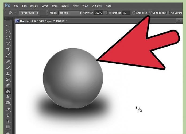The image size is (186, 134).
Task: Disable the Anti-alias checkbox
Action: point(134,13)
